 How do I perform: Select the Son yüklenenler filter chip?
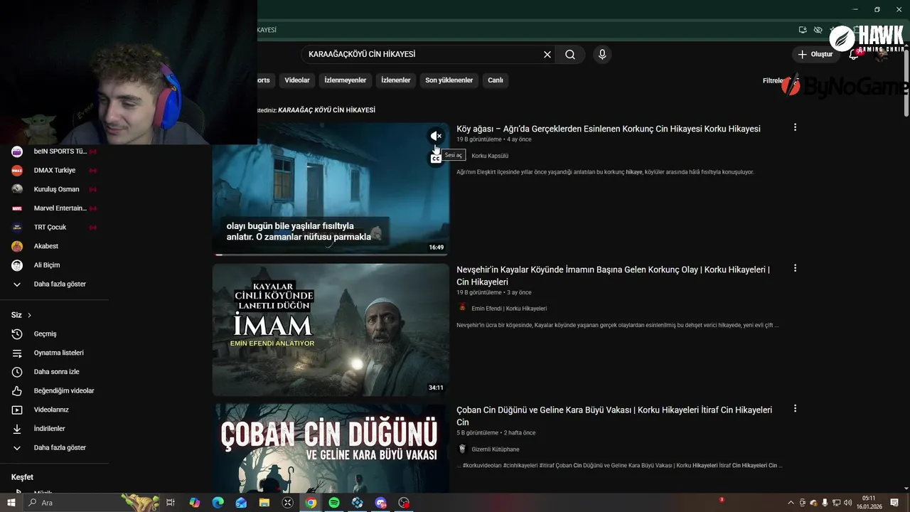[449, 80]
